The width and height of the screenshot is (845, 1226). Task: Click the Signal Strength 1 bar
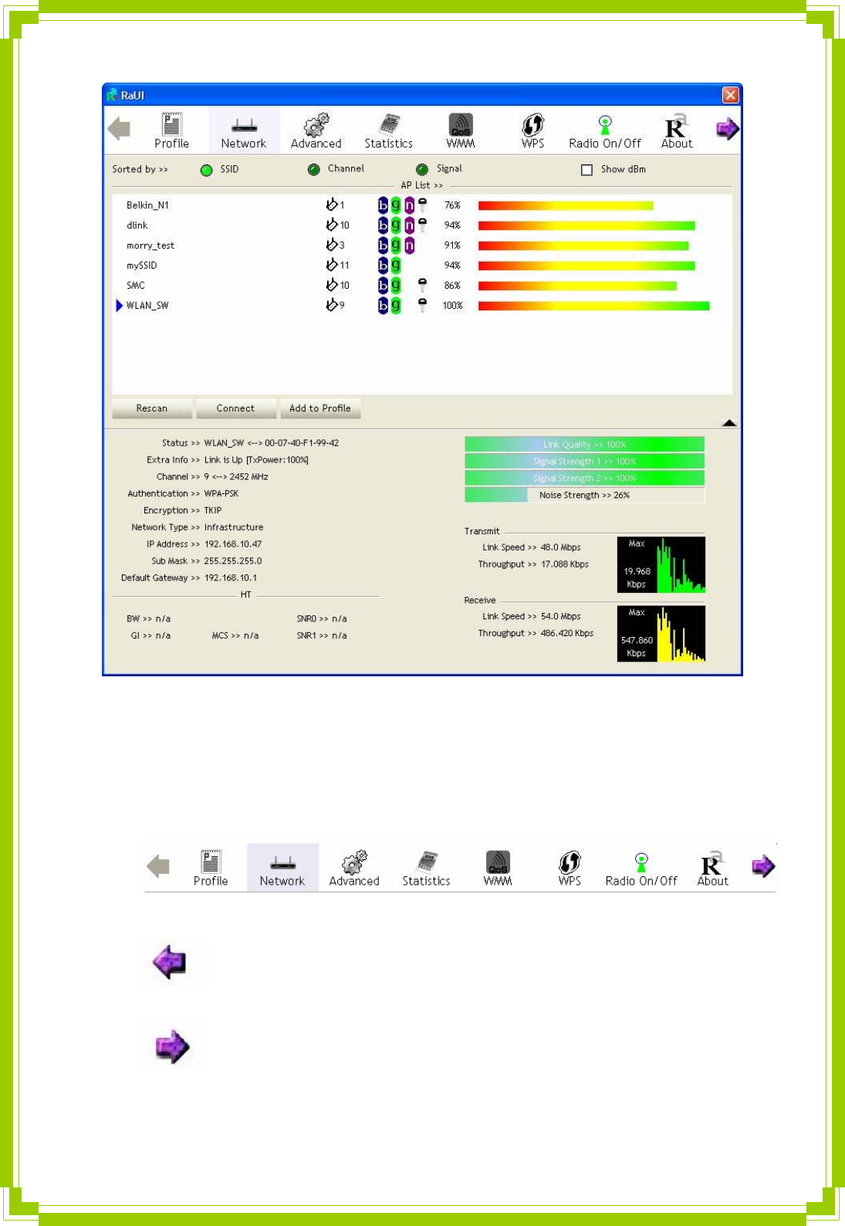click(x=584, y=461)
